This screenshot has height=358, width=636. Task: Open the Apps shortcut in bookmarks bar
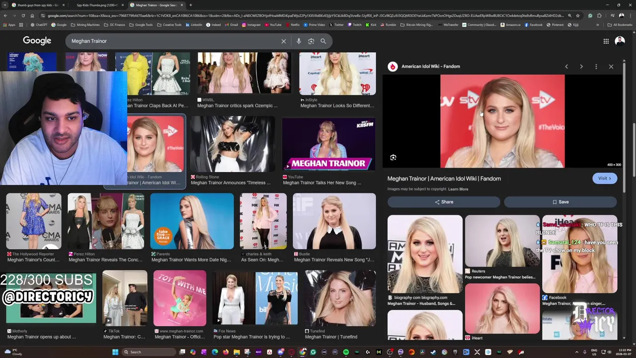[x=10, y=25]
